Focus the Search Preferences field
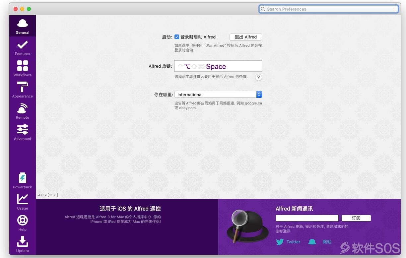This screenshot has width=406, height=258. pyautogui.click(x=328, y=9)
